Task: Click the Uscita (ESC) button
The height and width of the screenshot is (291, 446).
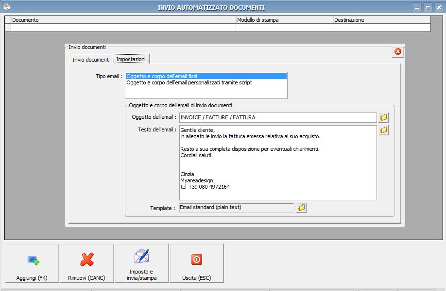Action: coord(197,263)
